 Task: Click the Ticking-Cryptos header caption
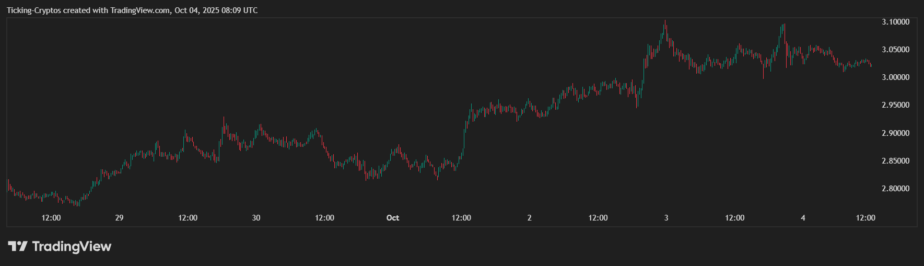point(132,10)
